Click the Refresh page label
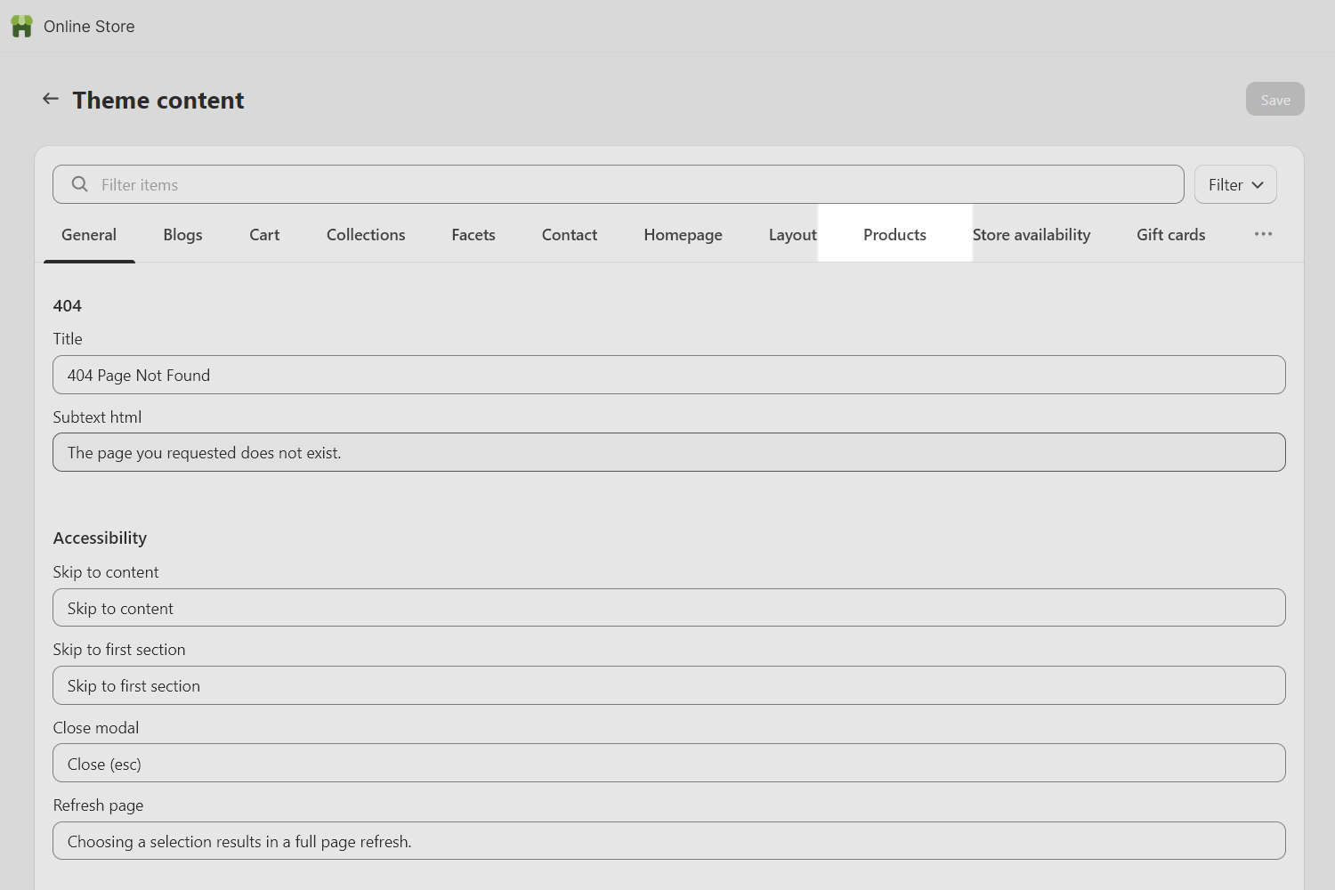 click(98, 805)
